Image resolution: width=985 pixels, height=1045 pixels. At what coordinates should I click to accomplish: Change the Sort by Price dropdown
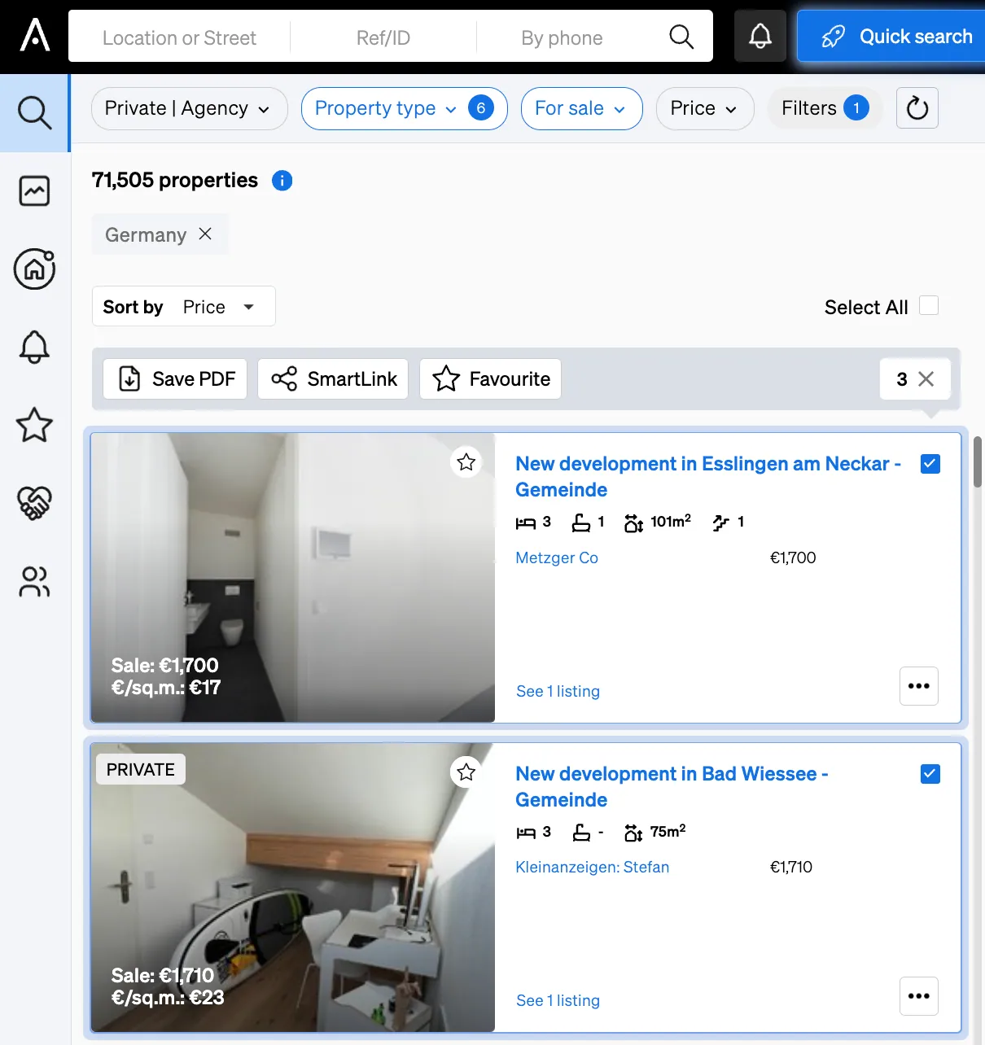click(x=184, y=307)
